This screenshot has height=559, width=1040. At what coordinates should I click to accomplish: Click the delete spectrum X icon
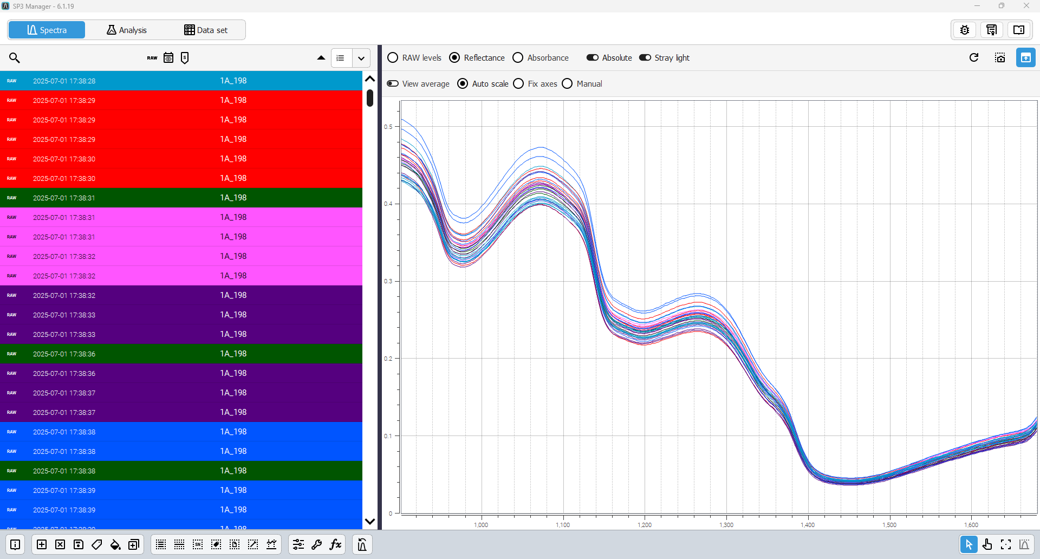pos(60,544)
